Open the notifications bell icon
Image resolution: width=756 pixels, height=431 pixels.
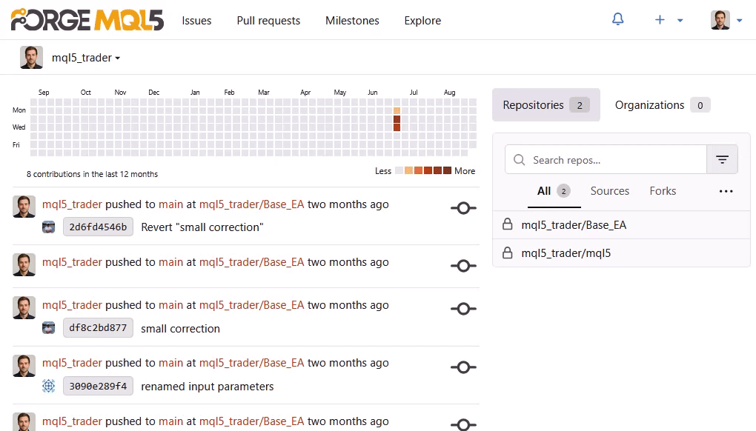[617, 20]
